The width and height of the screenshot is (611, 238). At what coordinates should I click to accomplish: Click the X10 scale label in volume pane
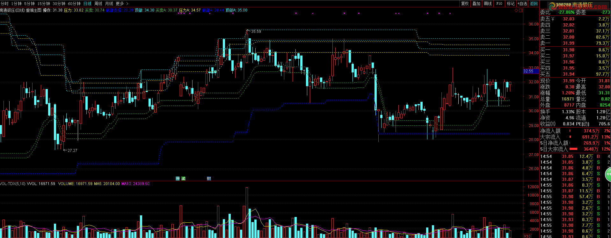pyautogui.click(x=527, y=236)
